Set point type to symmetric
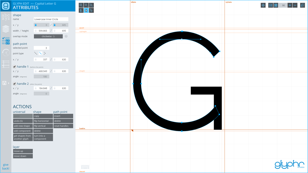The width and height of the screenshot is (308, 173). (36, 53)
